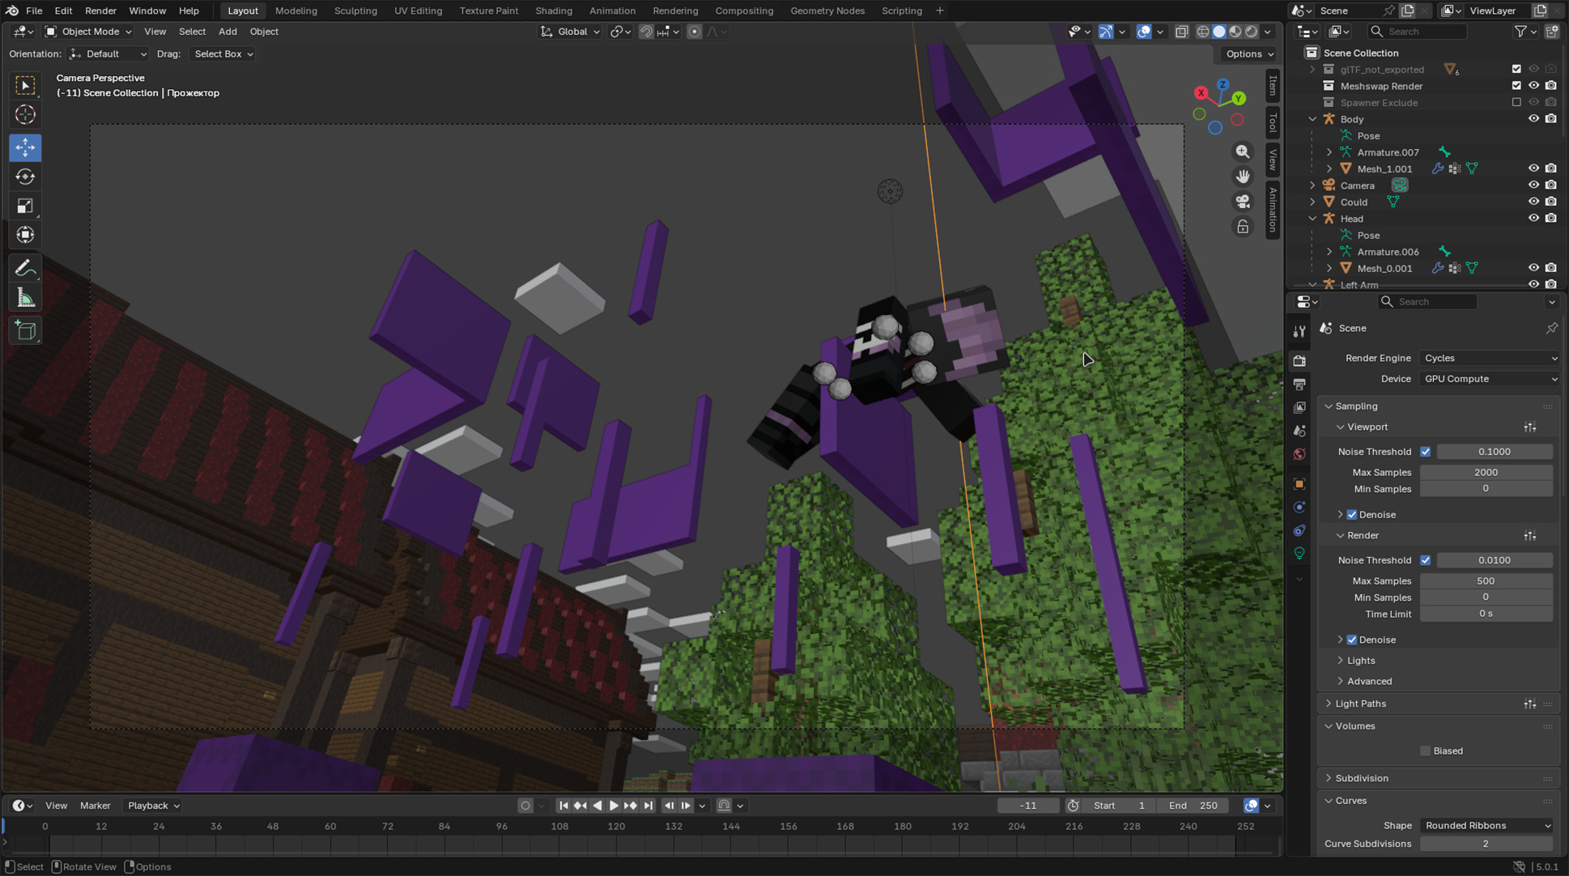Enable the Biased volumes checkbox

pos(1425,751)
